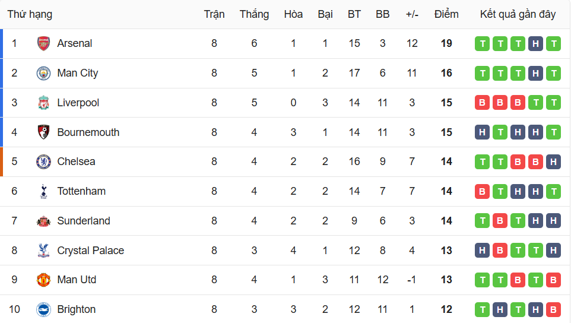Click the 'Điểm' column header
The image size is (571, 323).
coord(446,14)
